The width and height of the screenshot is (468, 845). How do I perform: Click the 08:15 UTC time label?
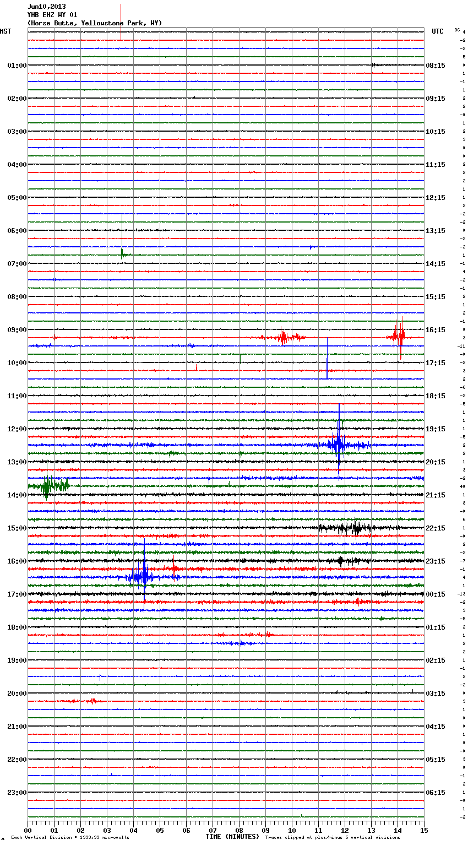(436, 66)
